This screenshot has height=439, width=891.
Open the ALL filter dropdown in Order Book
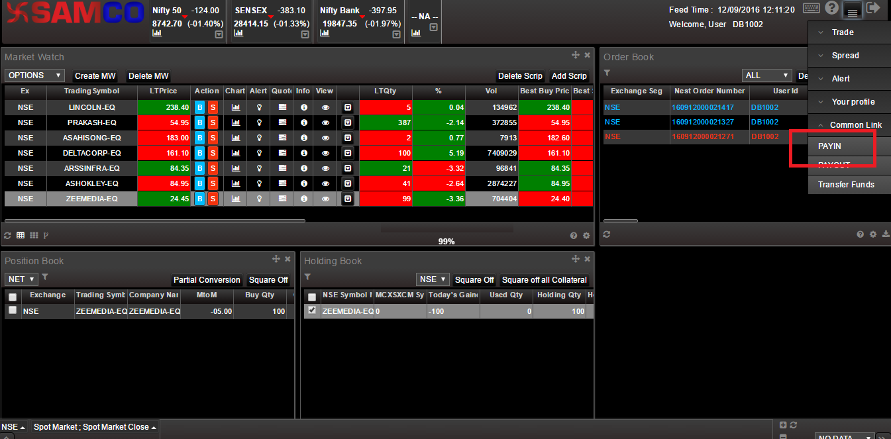coord(767,75)
